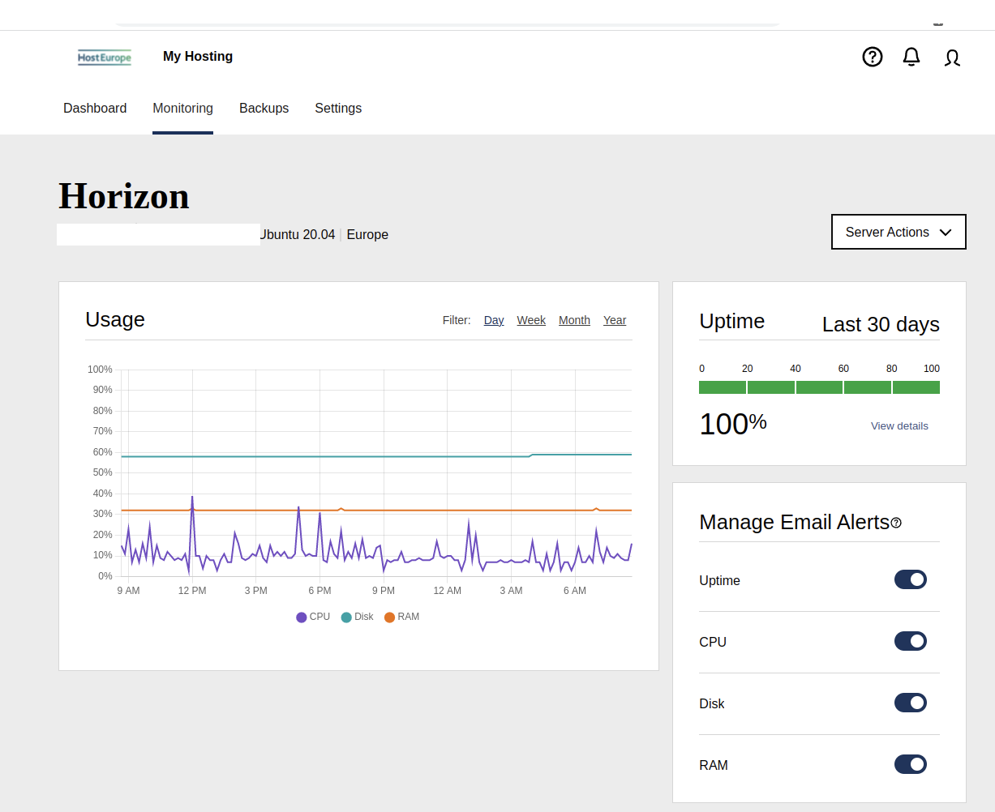Filter usage chart by Week
Viewport: 995px width, 812px height.
tap(531, 320)
